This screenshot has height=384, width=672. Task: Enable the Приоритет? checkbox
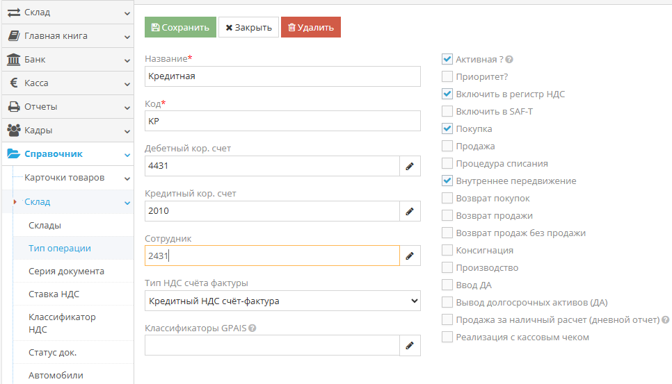[x=447, y=77]
